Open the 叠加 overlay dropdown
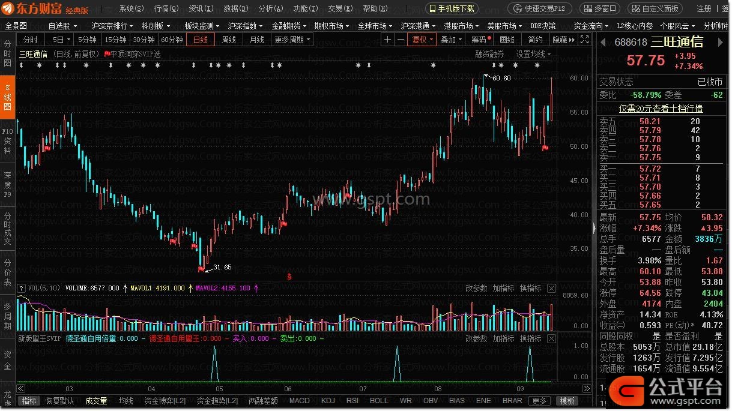Image resolution: width=732 pixels, height=411 pixels. 451,40
